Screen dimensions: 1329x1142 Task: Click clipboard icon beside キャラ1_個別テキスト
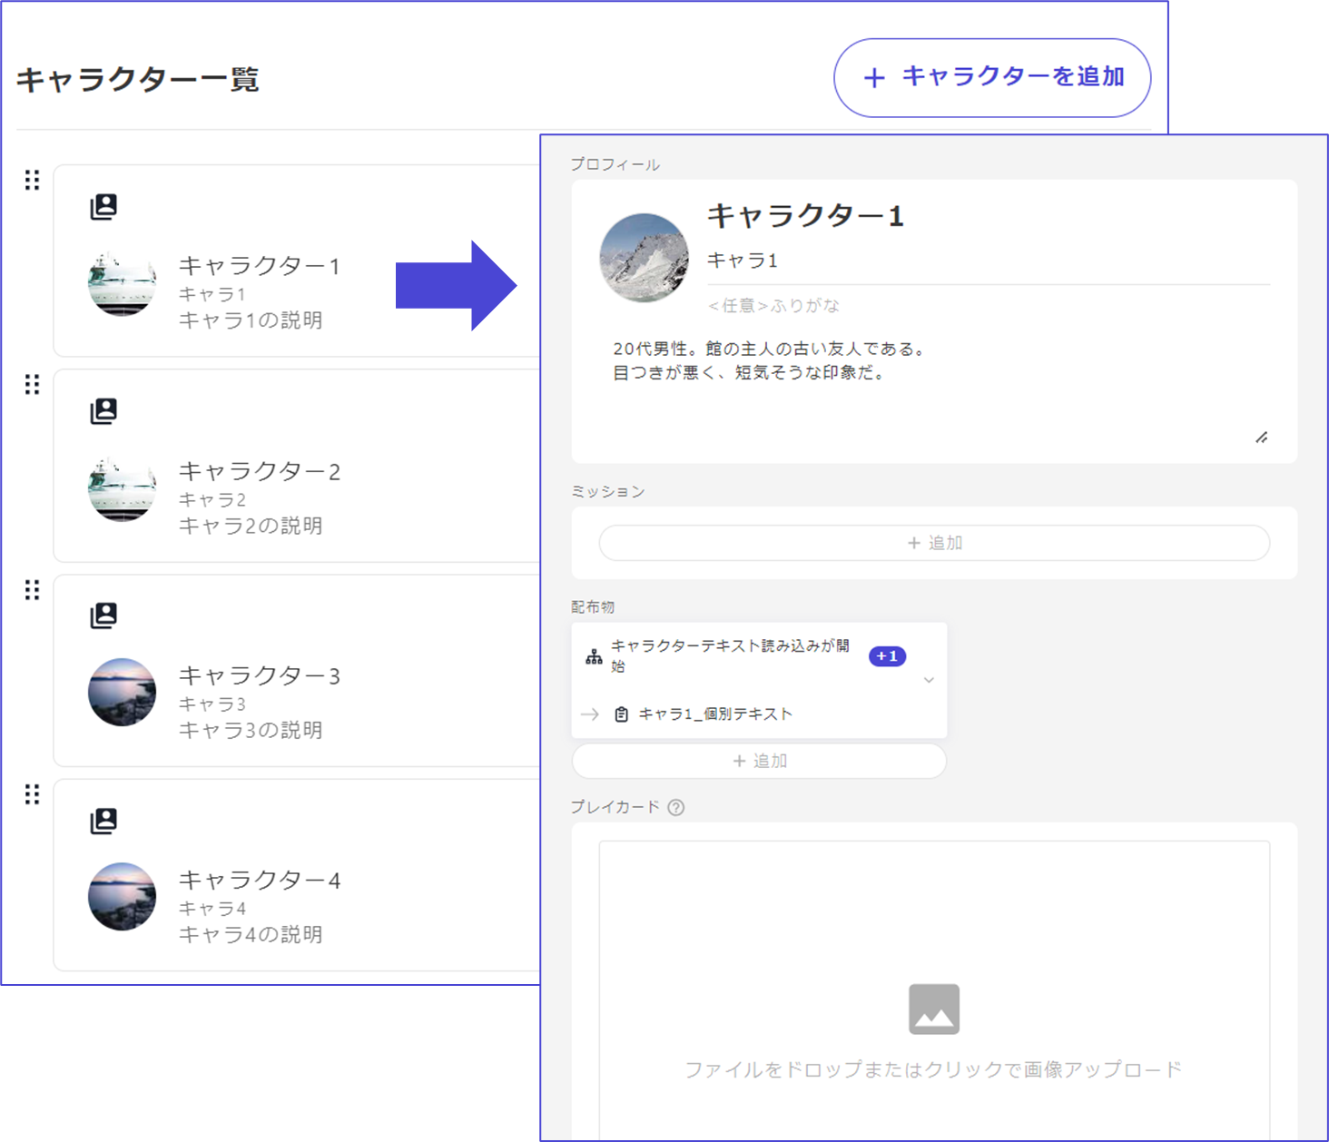[x=621, y=714]
